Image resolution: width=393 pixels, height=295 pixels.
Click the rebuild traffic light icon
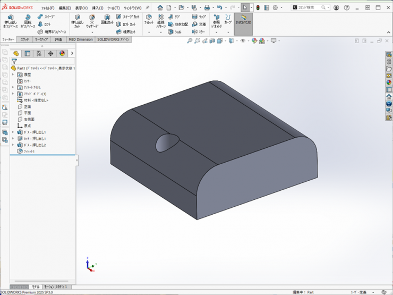point(258,7)
